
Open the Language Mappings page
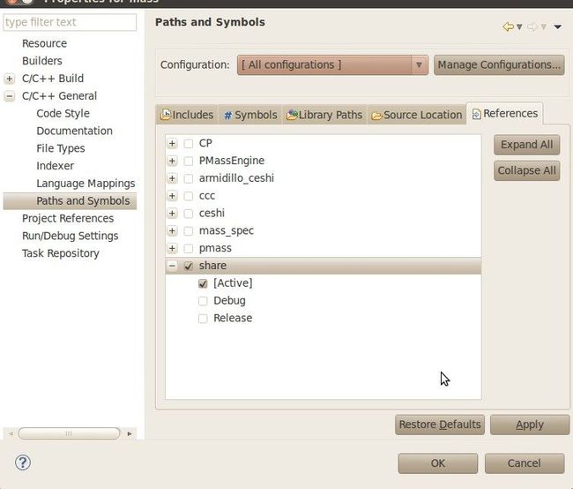pos(86,184)
